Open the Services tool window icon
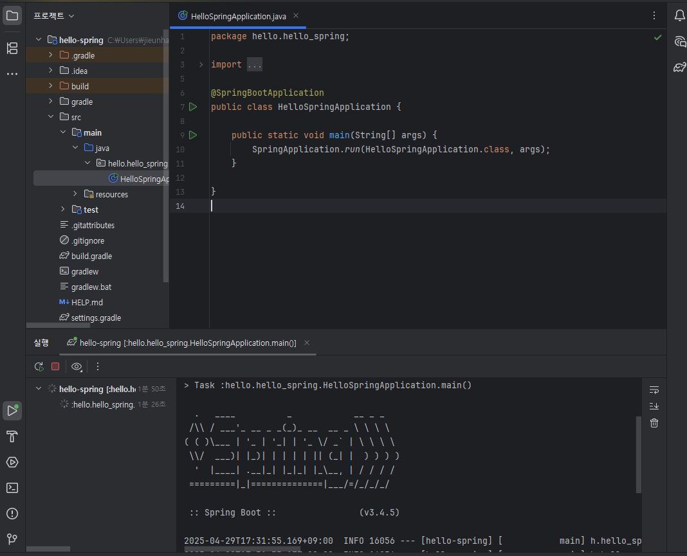Image resolution: width=687 pixels, height=556 pixels. coord(12,462)
